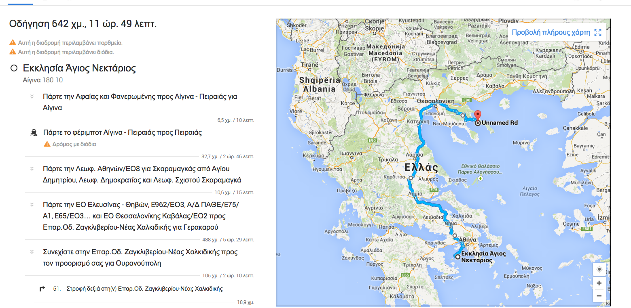Click the ferry icon for Aegina–Piraeus step
Screen dimensions: 631x308
[34, 132]
